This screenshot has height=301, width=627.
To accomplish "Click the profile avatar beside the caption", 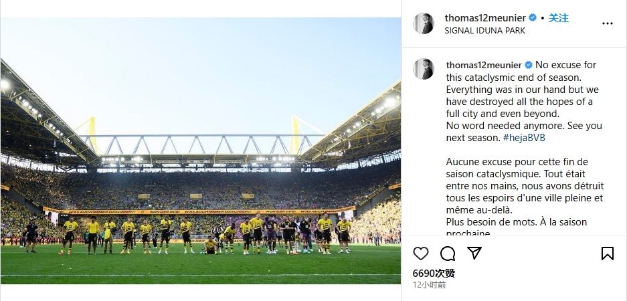I will pyautogui.click(x=424, y=69).
